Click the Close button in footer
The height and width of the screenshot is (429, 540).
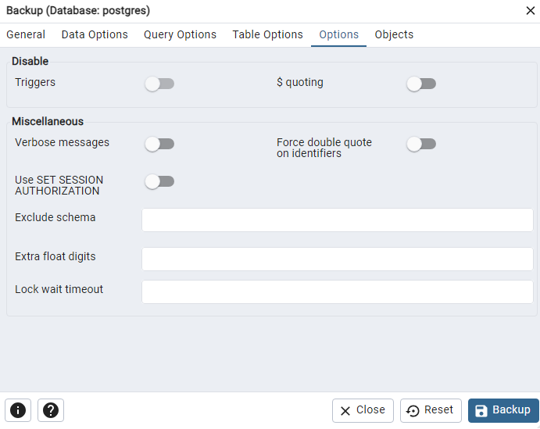tap(363, 410)
